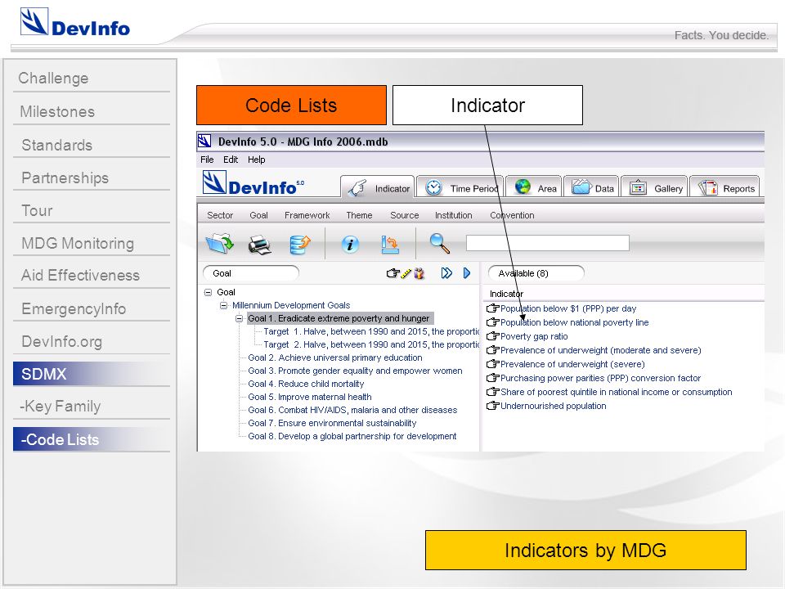Switch to the Data tab
785x589 pixels.
click(x=592, y=188)
